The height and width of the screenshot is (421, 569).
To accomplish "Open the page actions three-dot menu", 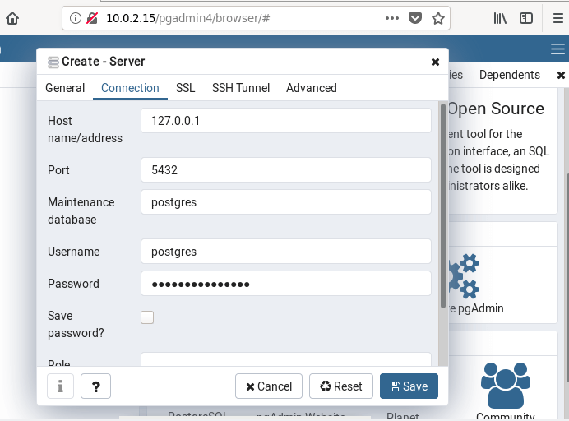I will click(390, 18).
